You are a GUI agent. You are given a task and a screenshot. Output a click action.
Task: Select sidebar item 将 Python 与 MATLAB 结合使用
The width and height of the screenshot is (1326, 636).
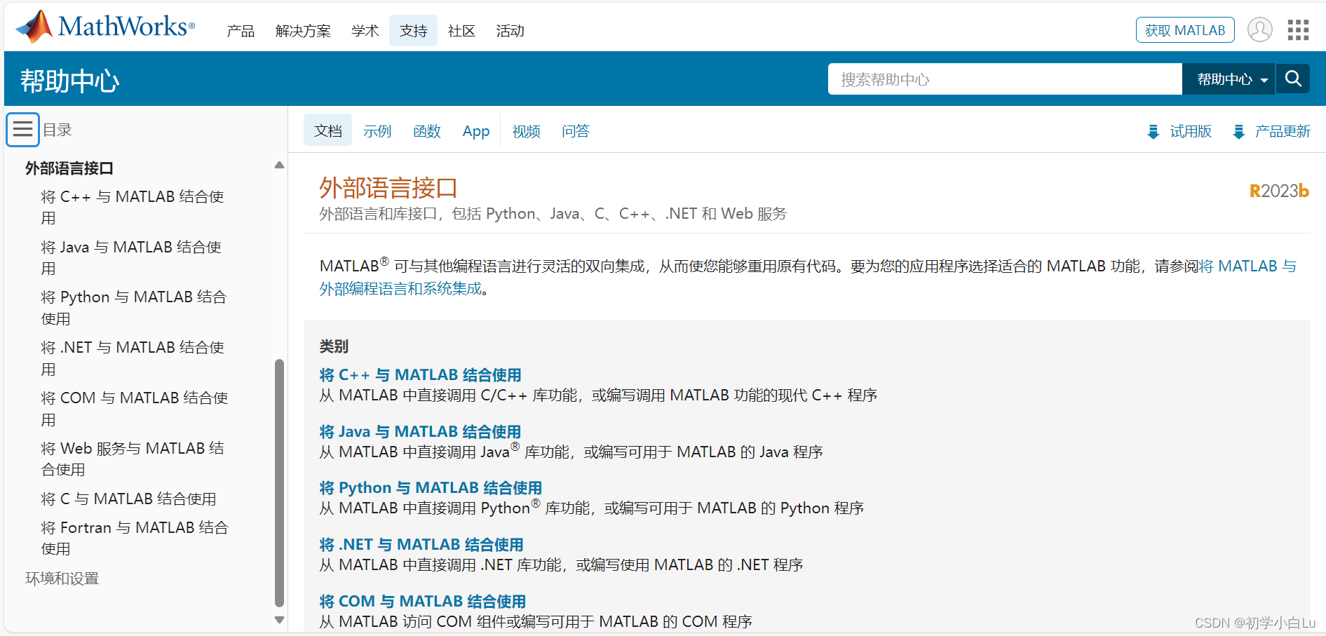(134, 308)
